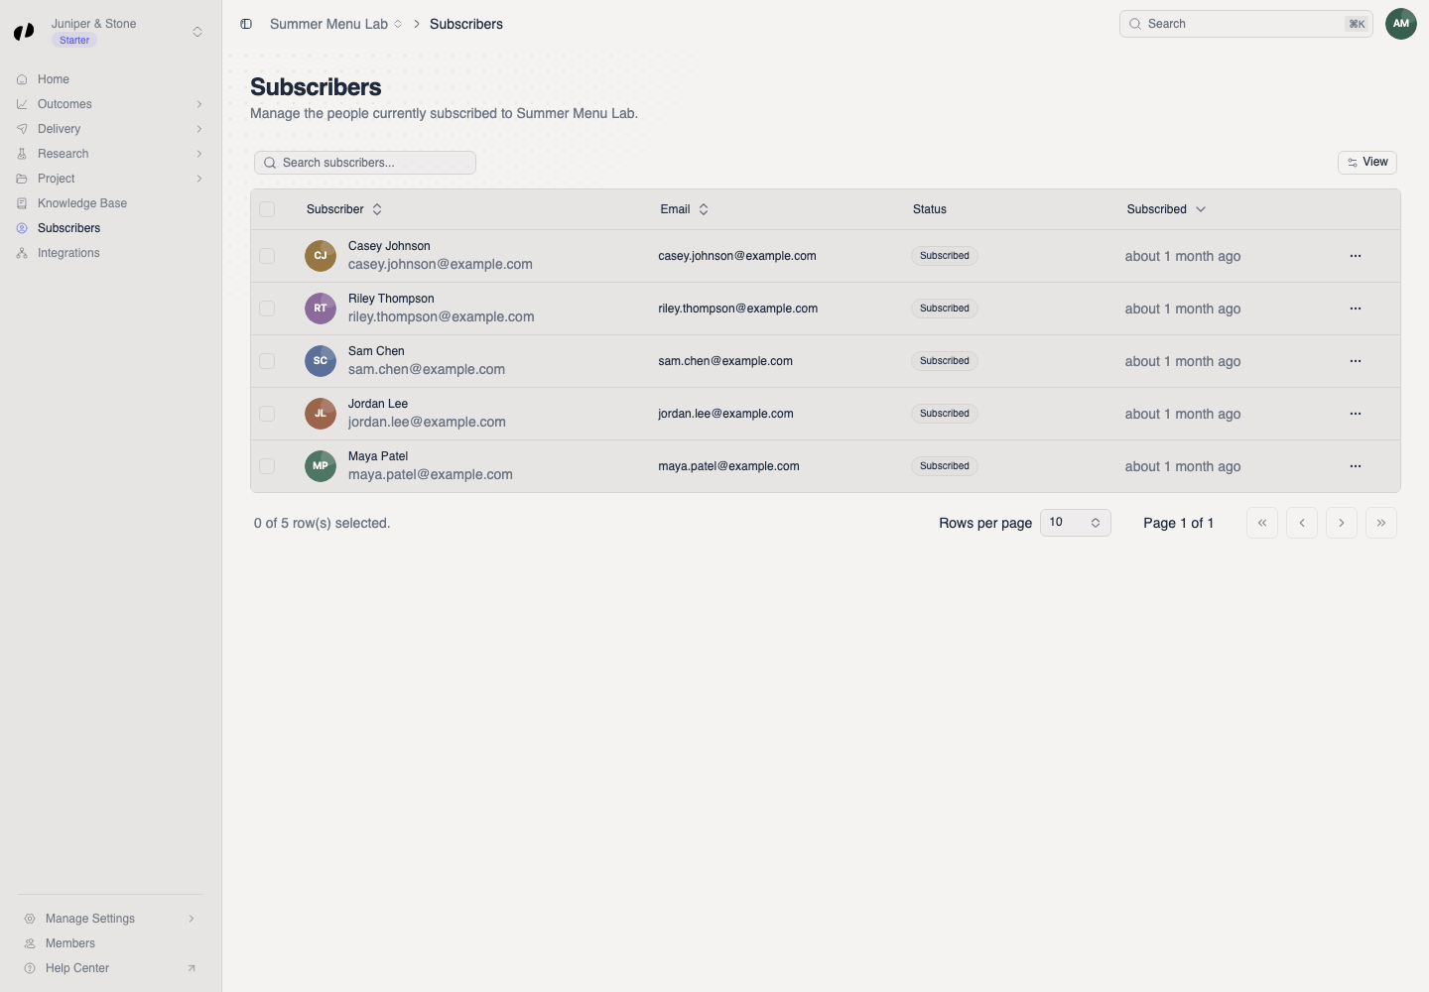Screen dimensions: 1429x992
Task: Select the Jordan Lee row checkbox
Action: click(x=267, y=414)
